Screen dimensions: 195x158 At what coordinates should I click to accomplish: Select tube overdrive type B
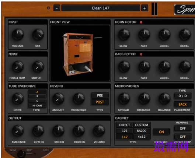pos(37,96)
